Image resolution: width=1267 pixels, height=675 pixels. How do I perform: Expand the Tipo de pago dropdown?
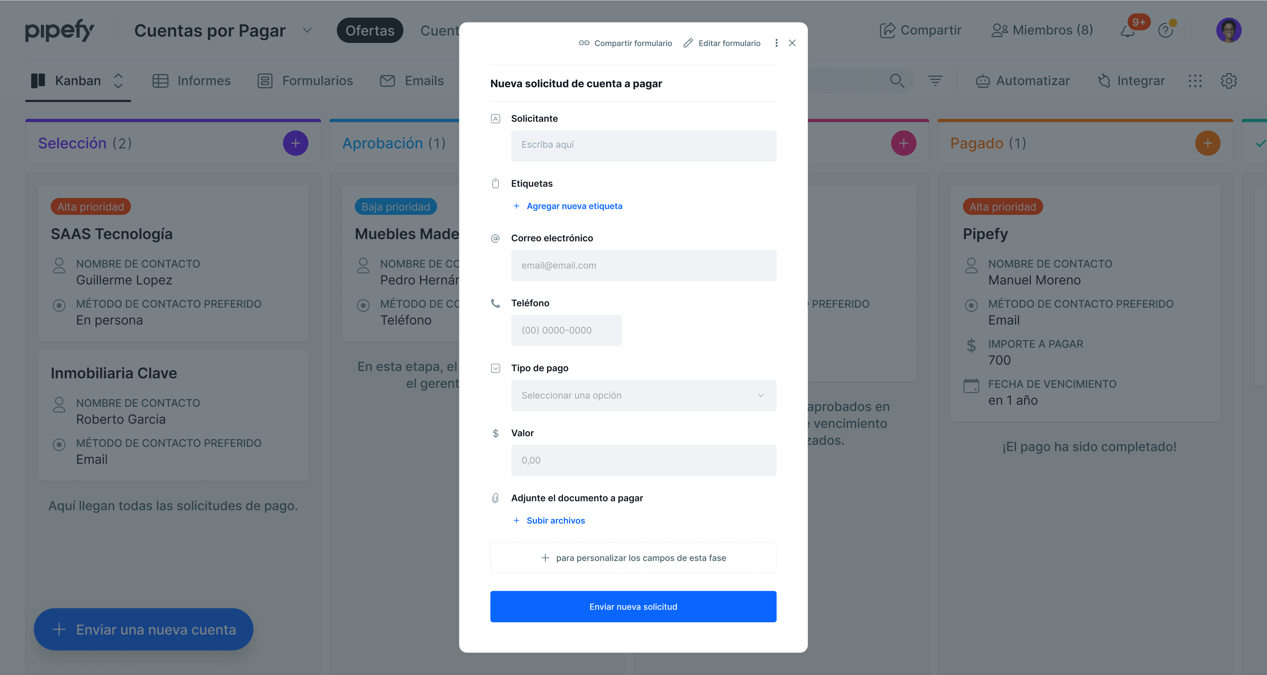tap(643, 396)
